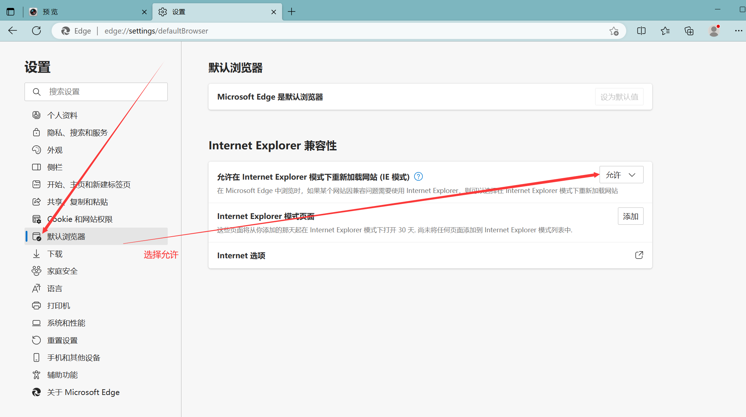Click the Edge logo beside 关于 Microsoft Edge
This screenshot has width=746, height=417.
pos(36,392)
